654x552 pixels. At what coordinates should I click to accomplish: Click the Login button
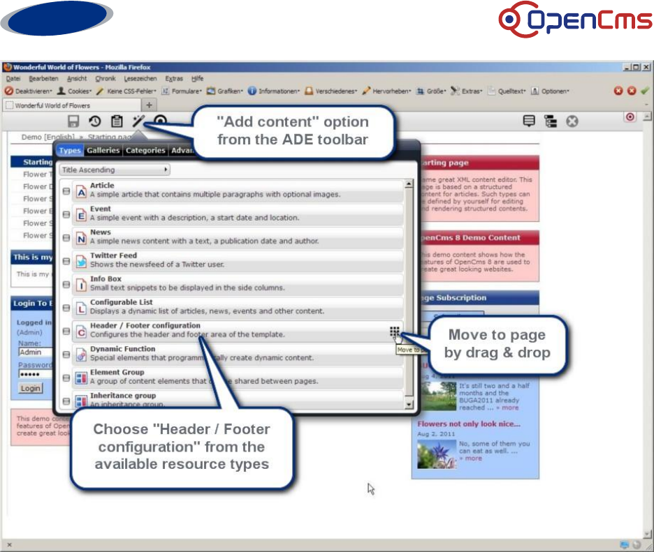point(31,388)
